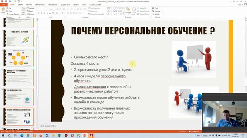
Task: Insert a New Slide
Action: [23, 11]
